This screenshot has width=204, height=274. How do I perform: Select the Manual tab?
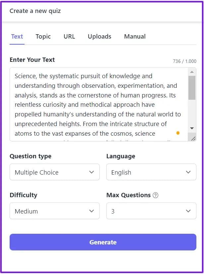pos(135,36)
